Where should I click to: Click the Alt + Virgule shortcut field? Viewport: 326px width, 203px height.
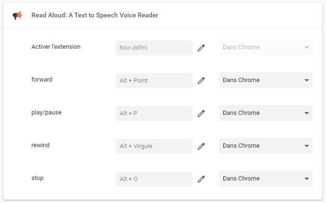[154, 146]
